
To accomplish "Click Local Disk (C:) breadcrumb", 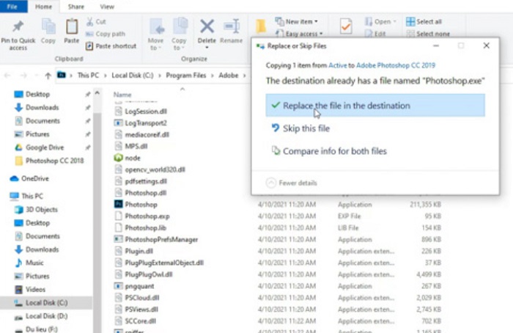I will [x=133, y=76].
